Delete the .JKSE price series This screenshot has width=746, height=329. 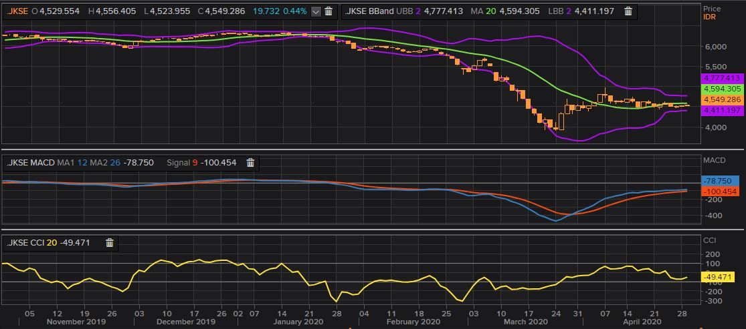(329, 11)
